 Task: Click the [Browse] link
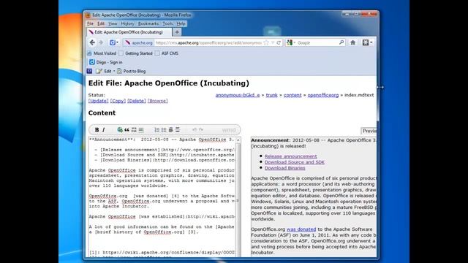[x=158, y=101]
